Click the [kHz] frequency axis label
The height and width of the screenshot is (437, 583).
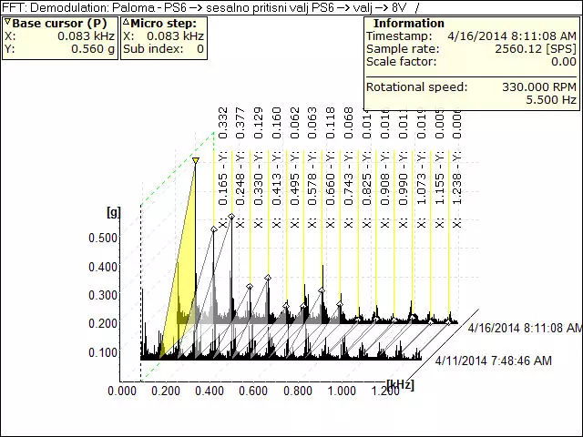click(x=400, y=385)
